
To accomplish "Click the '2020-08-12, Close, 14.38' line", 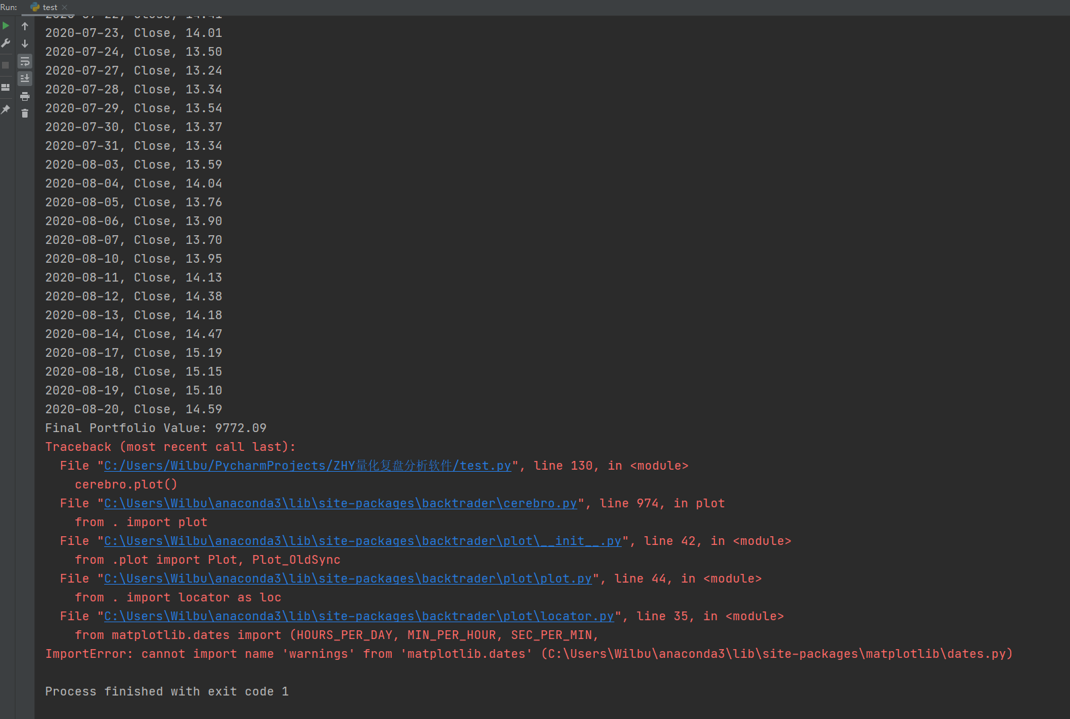I will (x=134, y=296).
